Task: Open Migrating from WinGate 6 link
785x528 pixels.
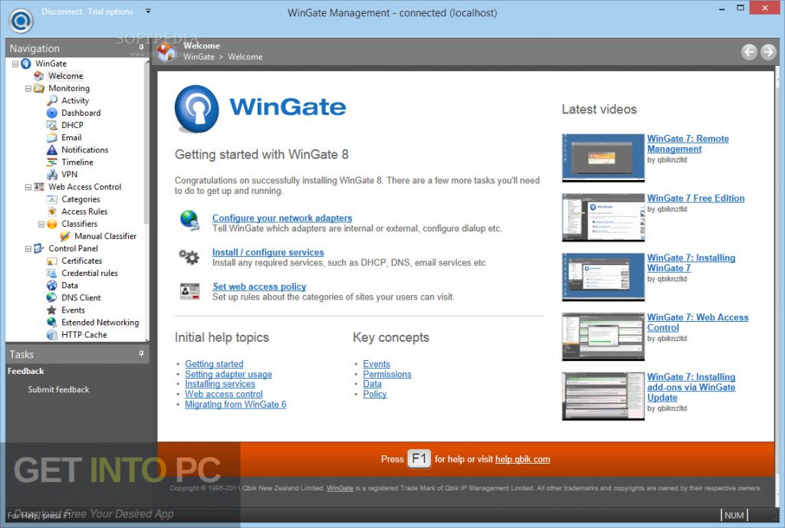Action: point(235,405)
